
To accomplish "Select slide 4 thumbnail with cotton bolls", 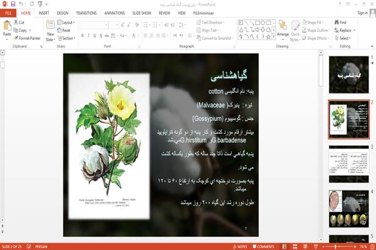I will coord(348,209).
